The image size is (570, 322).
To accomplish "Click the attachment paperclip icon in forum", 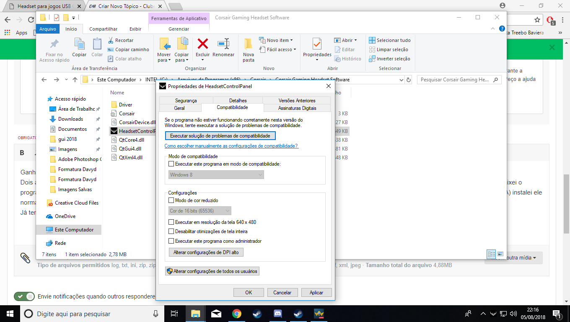I will coord(25,257).
